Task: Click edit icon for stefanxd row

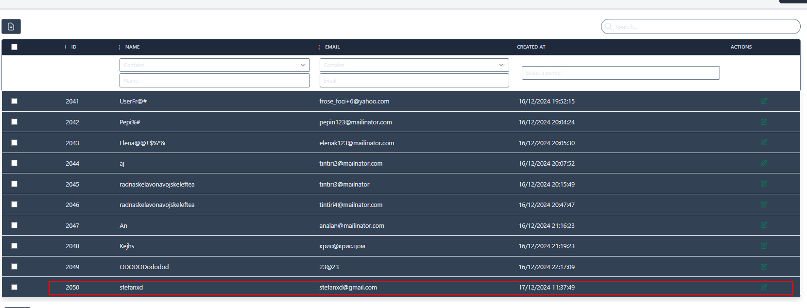Action: [763, 287]
